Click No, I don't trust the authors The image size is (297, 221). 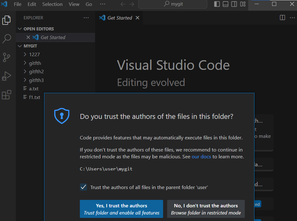tap(206, 209)
